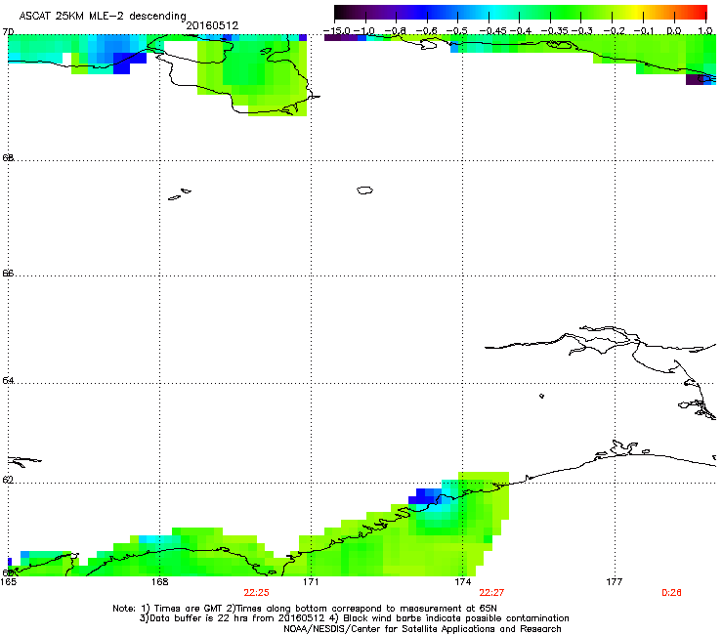Click the 1.0 label at the scale's end
This screenshot has width=723, height=635.
[705, 31]
